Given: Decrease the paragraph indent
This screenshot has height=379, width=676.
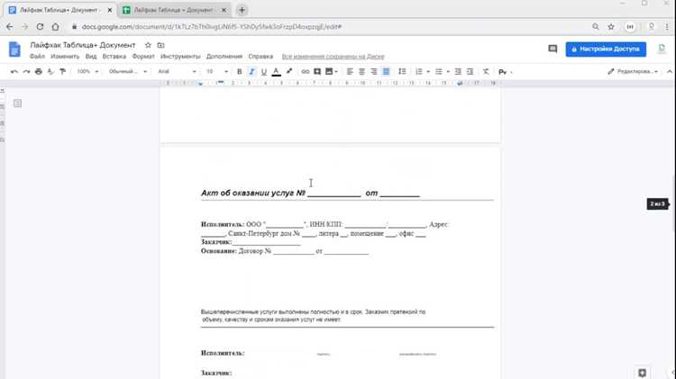Looking at the screenshot, I should (x=458, y=71).
